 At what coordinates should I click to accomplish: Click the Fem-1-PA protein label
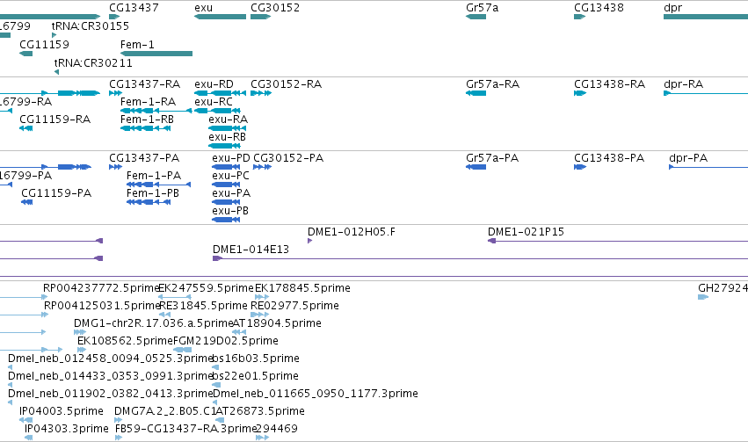click(154, 176)
